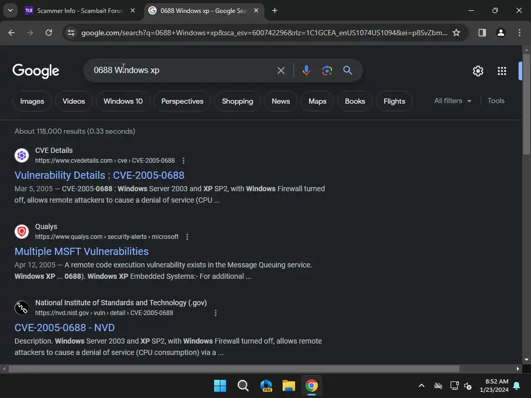Click the horizontal page scrollbar

[234, 368]
